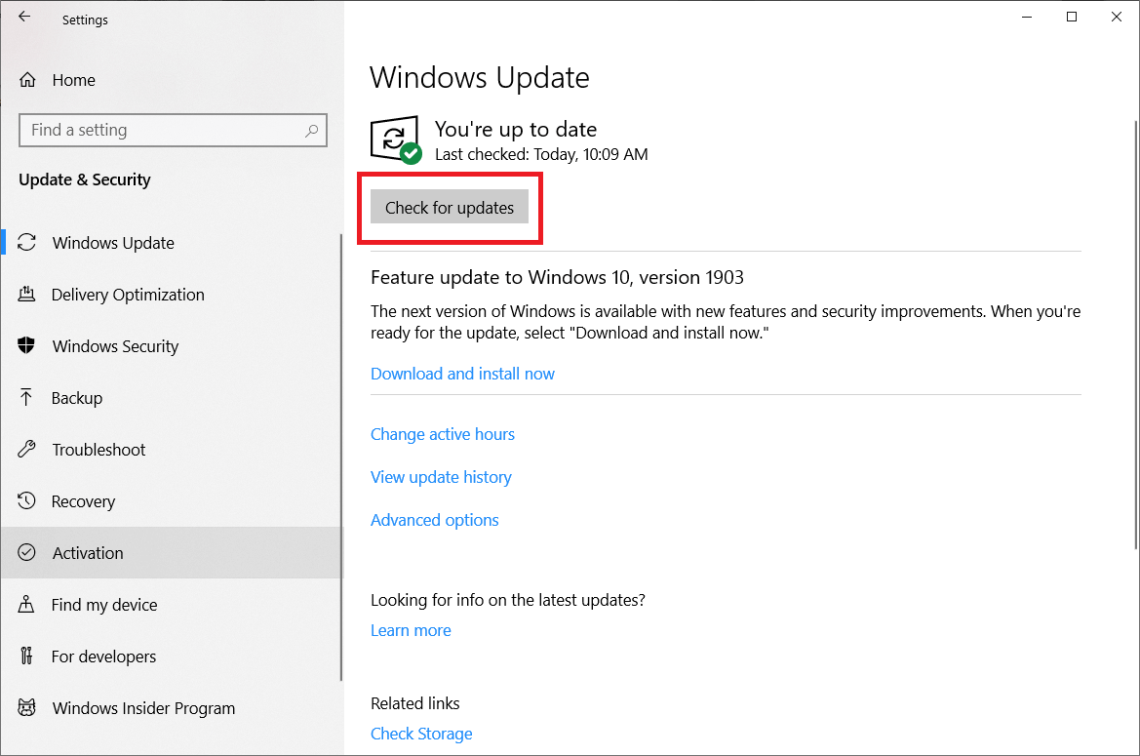1140x756 pixels.
Task: Open View update history link
Action: (x=442, y=477)
